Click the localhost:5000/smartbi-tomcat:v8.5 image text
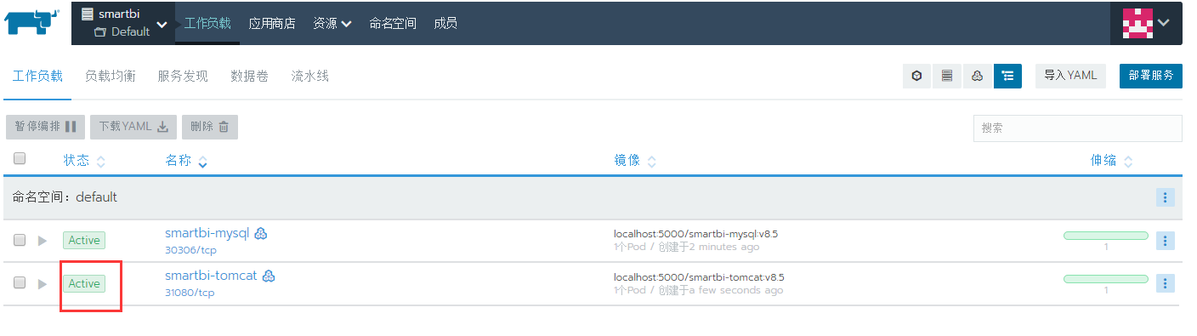1197x336 pixels. [699, 276]
